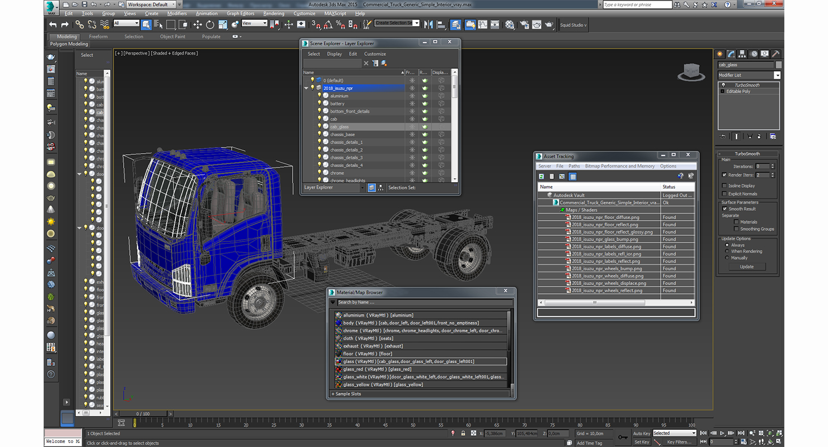
Task: Open the reference coordinate View dropdown
Action: pos(255,23)
